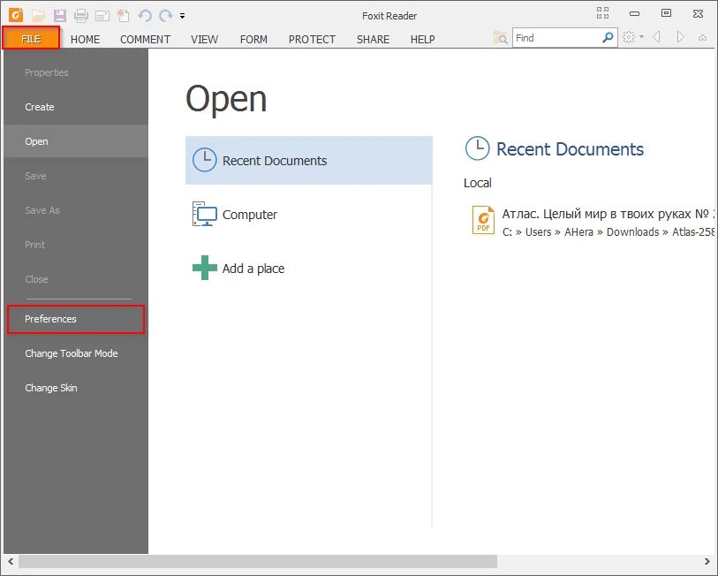Click the Foxit Reader logo icon
The width and height of the screenshot is (718, 576).
click(16, 15)
